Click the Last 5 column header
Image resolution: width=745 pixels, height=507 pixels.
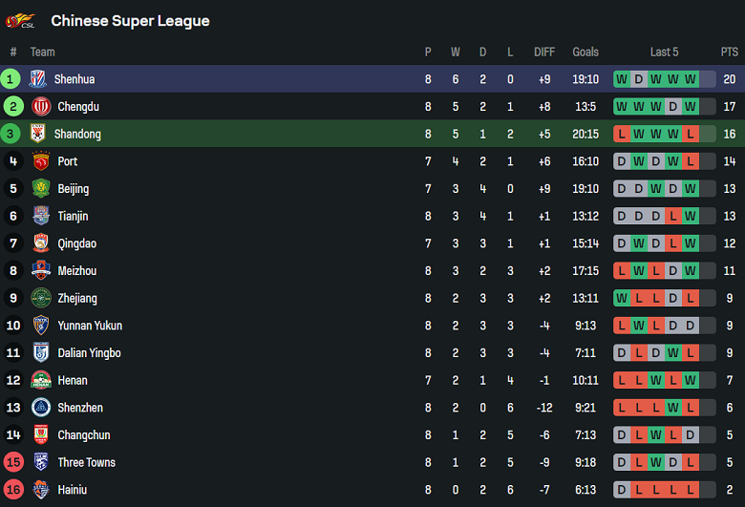664,53
